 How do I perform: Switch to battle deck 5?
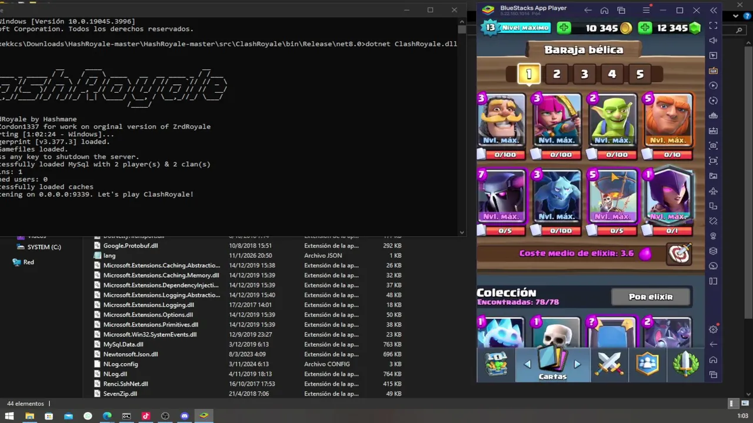[x=640, y=74]
